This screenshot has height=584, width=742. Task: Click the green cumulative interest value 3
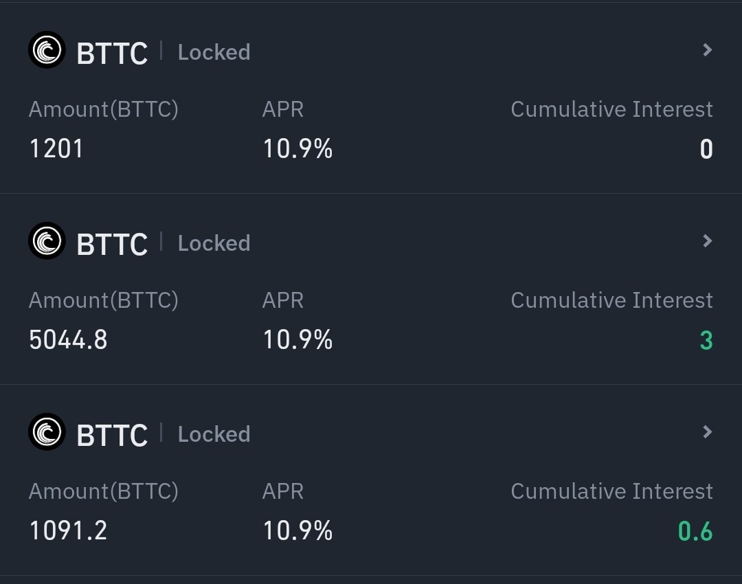[706, 340]
